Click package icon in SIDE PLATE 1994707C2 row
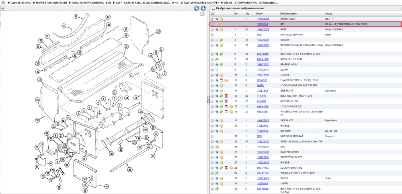This screenshot has height=194, width=402. pyautogui.click(x=221, y=120)
